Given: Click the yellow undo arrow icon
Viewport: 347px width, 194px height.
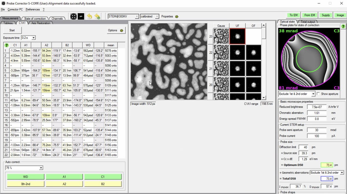Looking at the screenshot, I should [89, 16].
